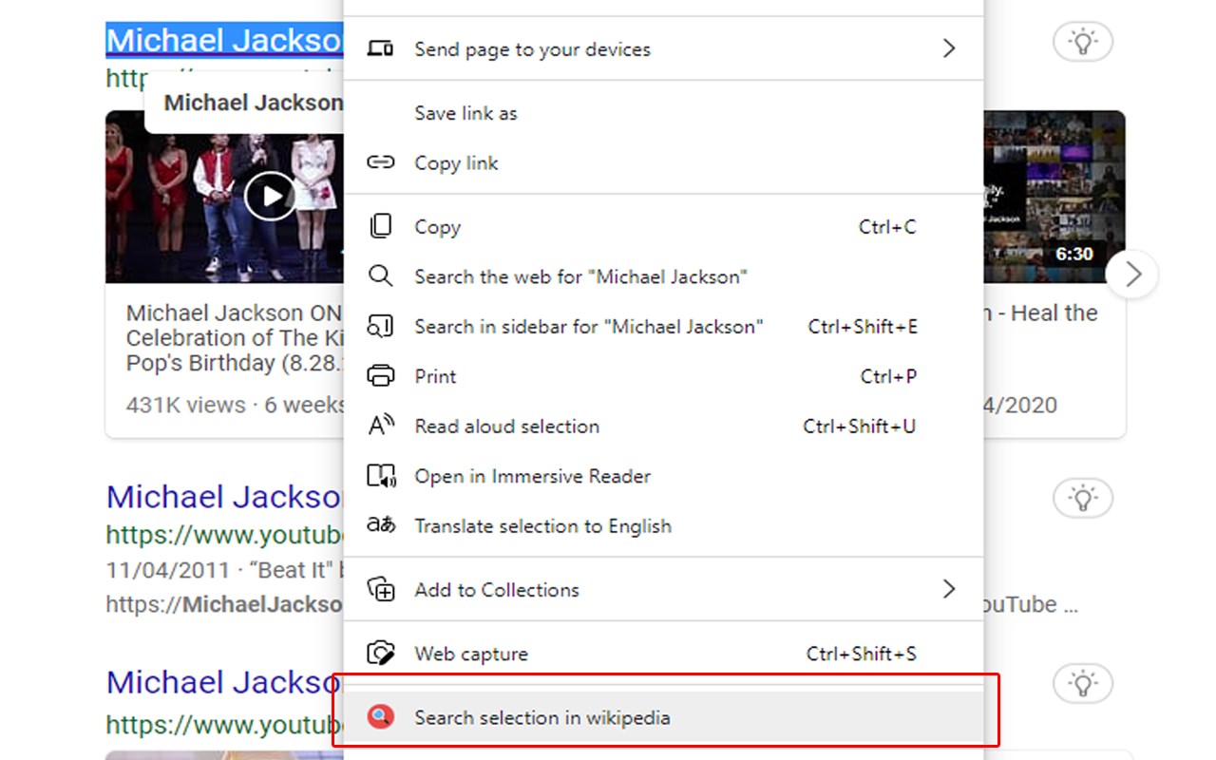Image resolution: width=1216 pixels, height=760 pixels.
Task: Click the Read aloud selection icon
Action: coord(380,426)
